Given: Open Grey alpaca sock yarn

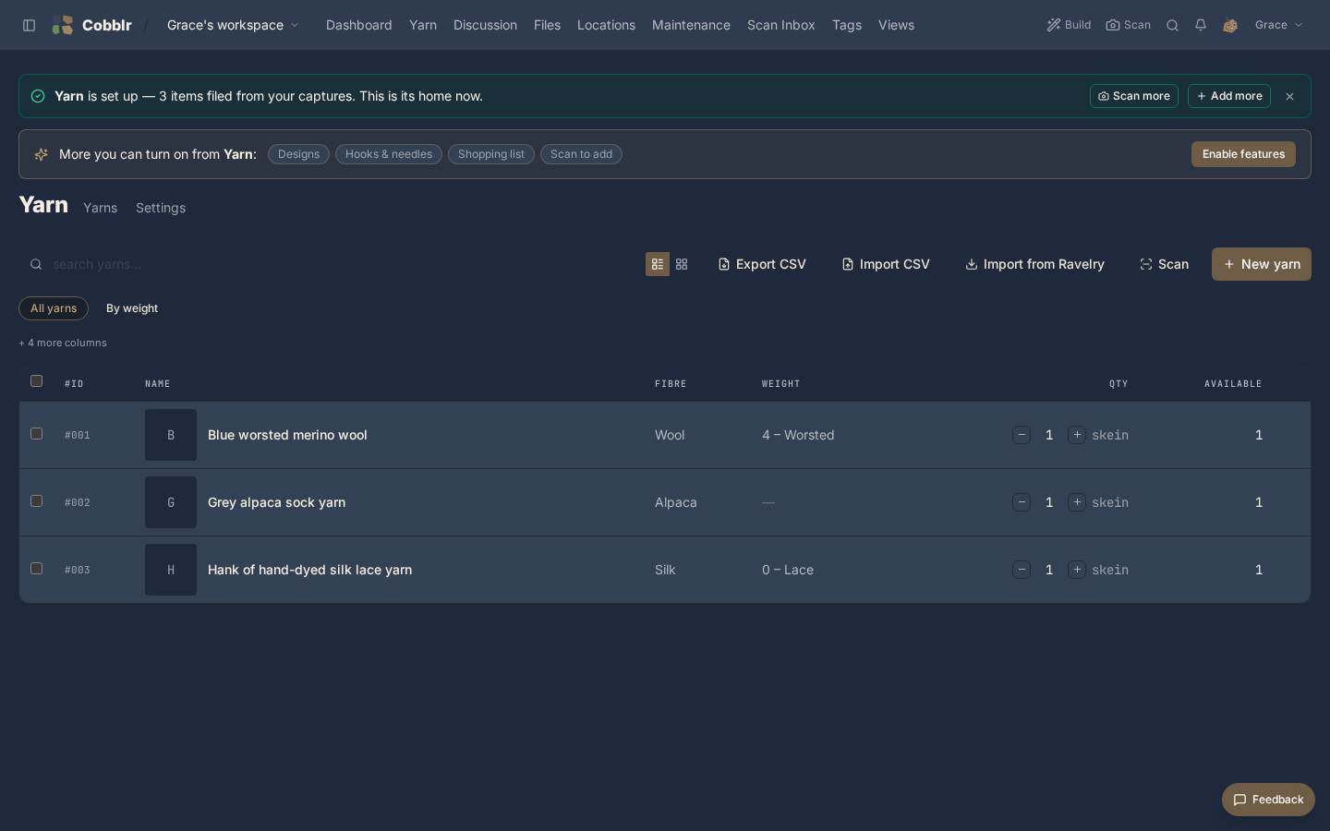Looking at the screenshot, I should pos(276,502).
